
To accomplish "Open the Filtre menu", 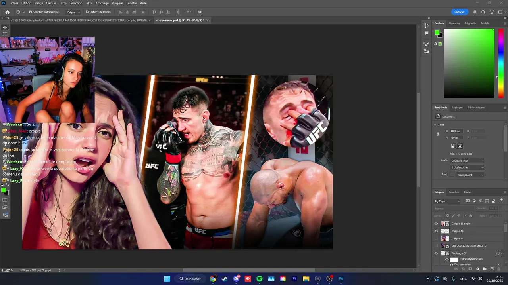I will point(89,3).
